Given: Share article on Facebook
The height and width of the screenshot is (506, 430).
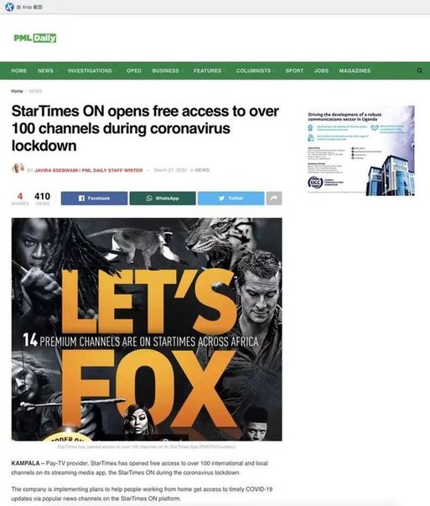Looking at the screenshot, I should tap(94, 199).
